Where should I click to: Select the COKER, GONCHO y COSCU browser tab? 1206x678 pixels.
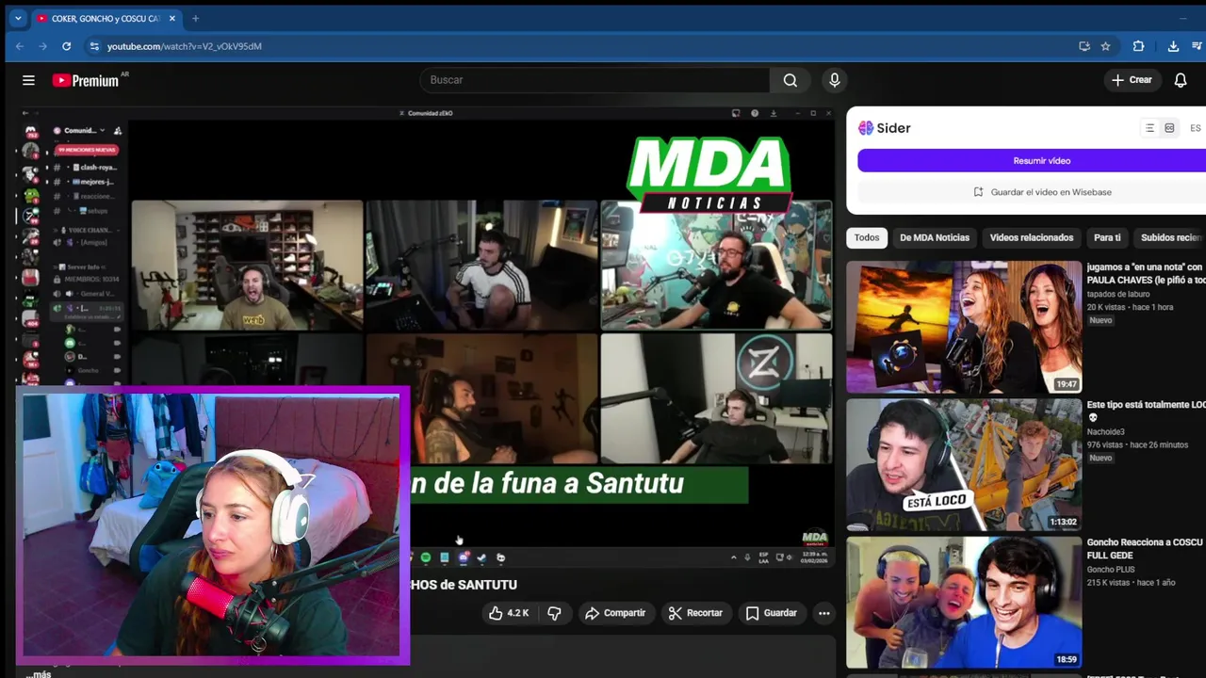coord(106,18)
